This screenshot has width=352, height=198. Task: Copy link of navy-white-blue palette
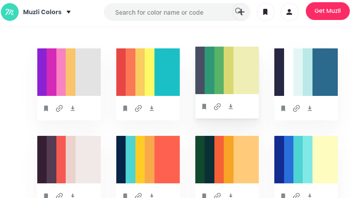297,108
